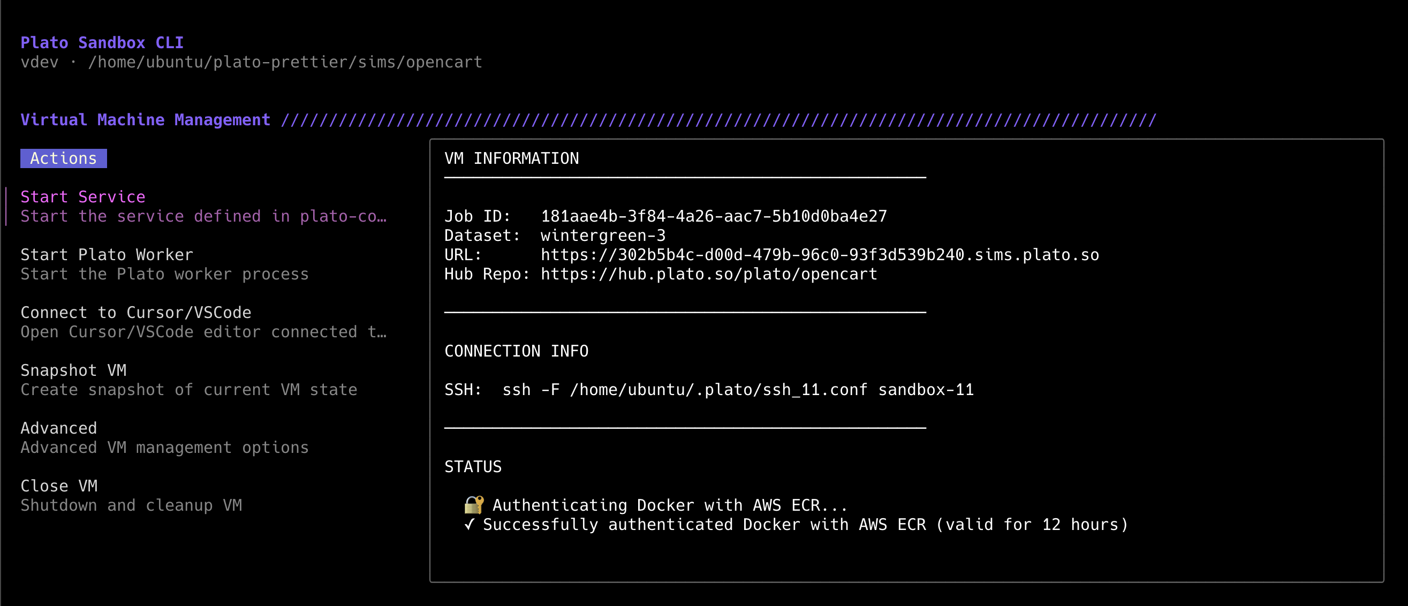Open the Hub Repo link for opencart

pos(708,274)
